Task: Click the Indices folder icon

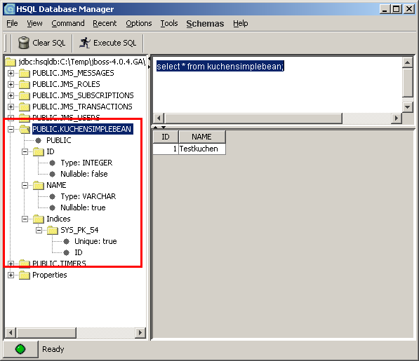Action: point(39,219)
